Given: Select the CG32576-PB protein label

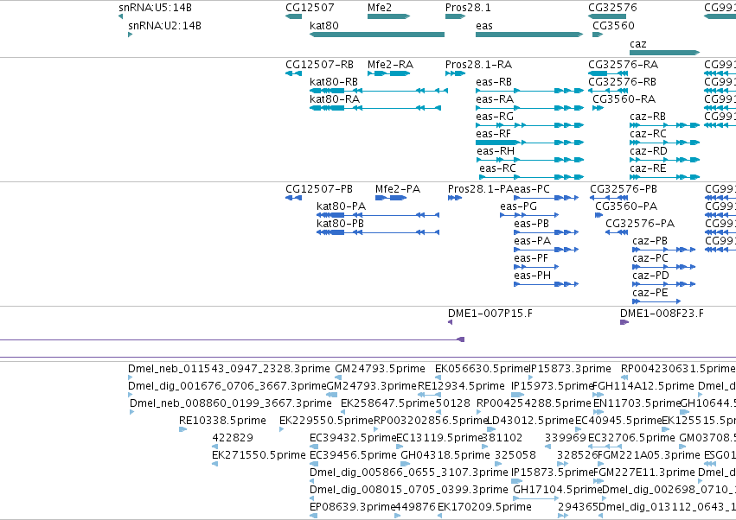Looking at the screenshot, I should click(624, 189).
